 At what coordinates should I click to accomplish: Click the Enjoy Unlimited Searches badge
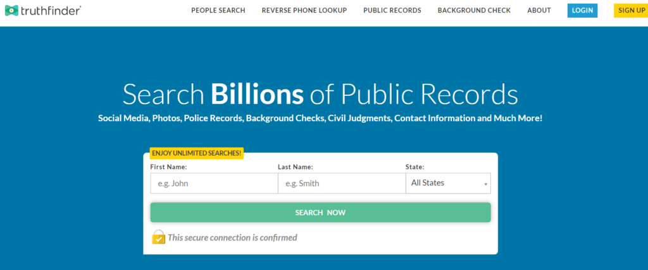tap(196, 153)
